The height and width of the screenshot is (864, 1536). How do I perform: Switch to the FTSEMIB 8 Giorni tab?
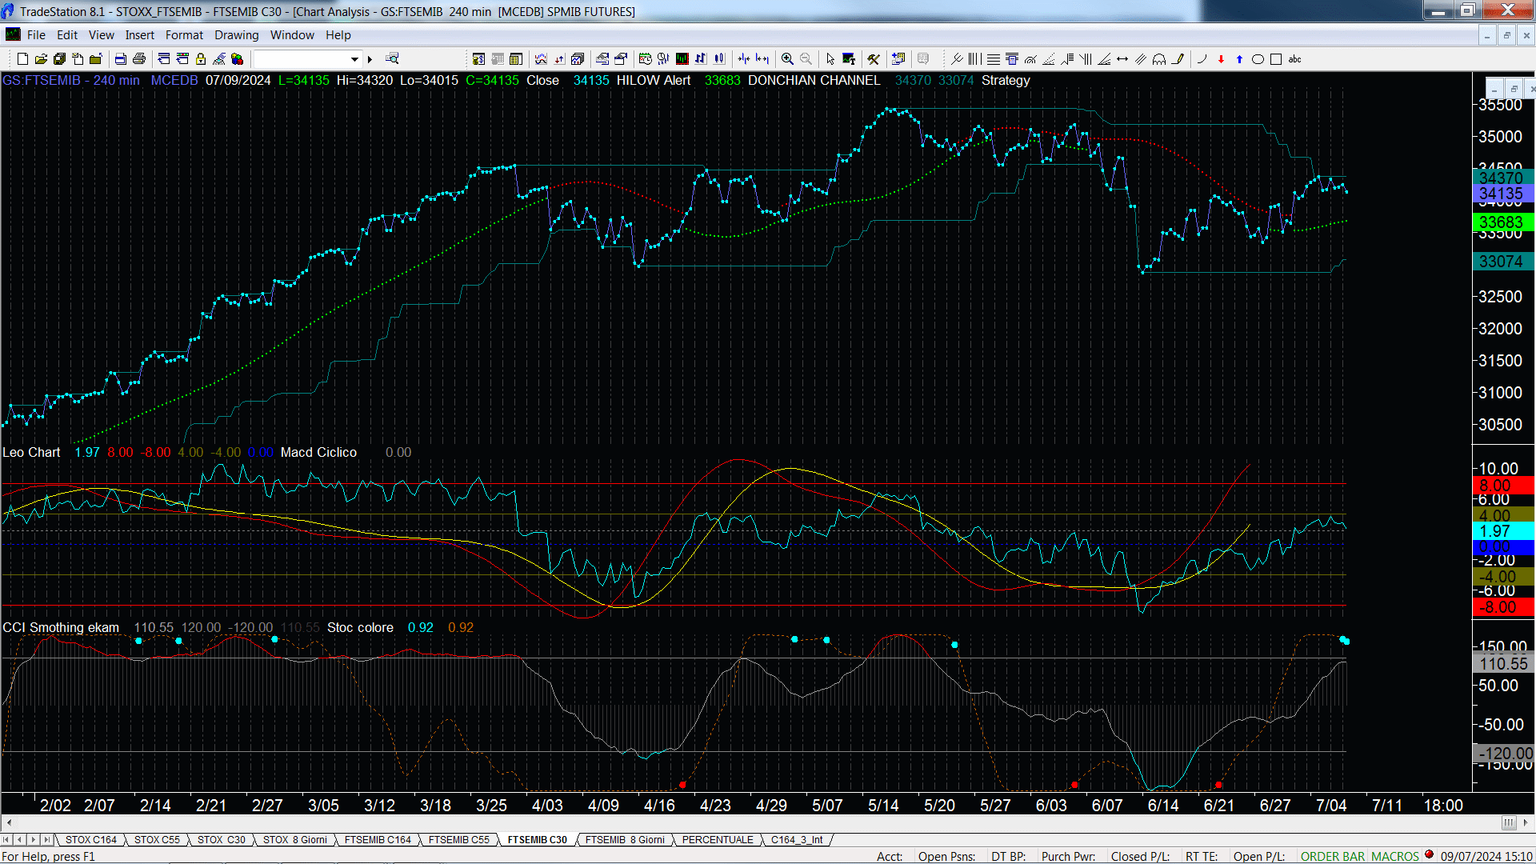(x=625, y=840)
